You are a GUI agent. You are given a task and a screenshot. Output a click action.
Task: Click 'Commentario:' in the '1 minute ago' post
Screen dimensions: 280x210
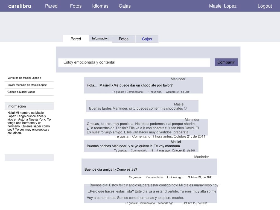155,177
